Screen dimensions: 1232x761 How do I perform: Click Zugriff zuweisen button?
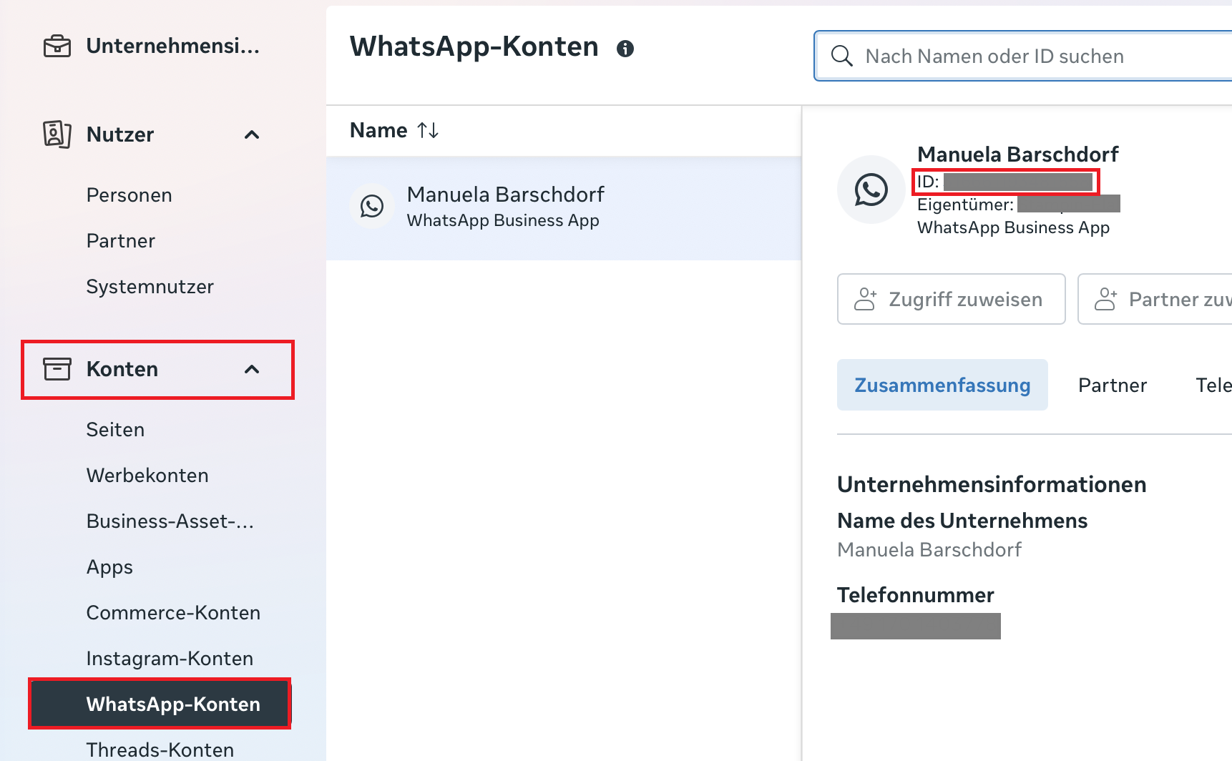pos(952,299)
